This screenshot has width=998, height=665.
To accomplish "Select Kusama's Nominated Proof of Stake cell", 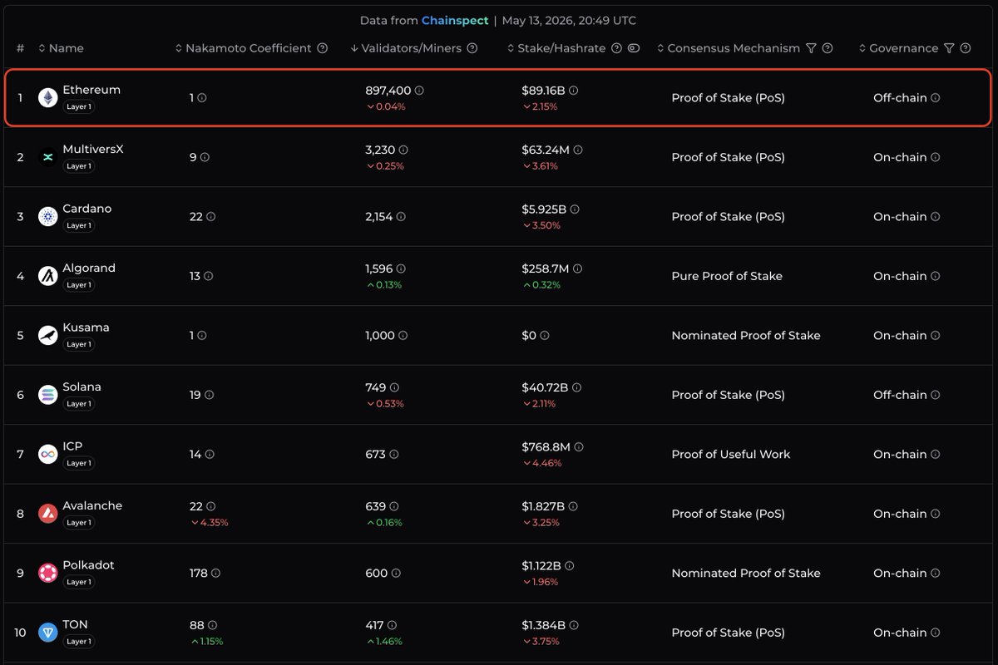I will point(746,336).
